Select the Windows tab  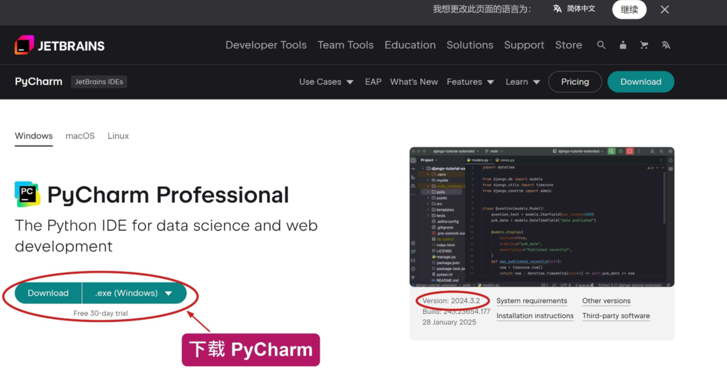click(34, 136)
